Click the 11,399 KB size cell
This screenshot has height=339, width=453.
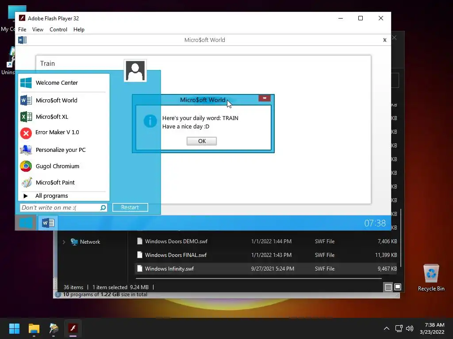click(x=386, y=255)
